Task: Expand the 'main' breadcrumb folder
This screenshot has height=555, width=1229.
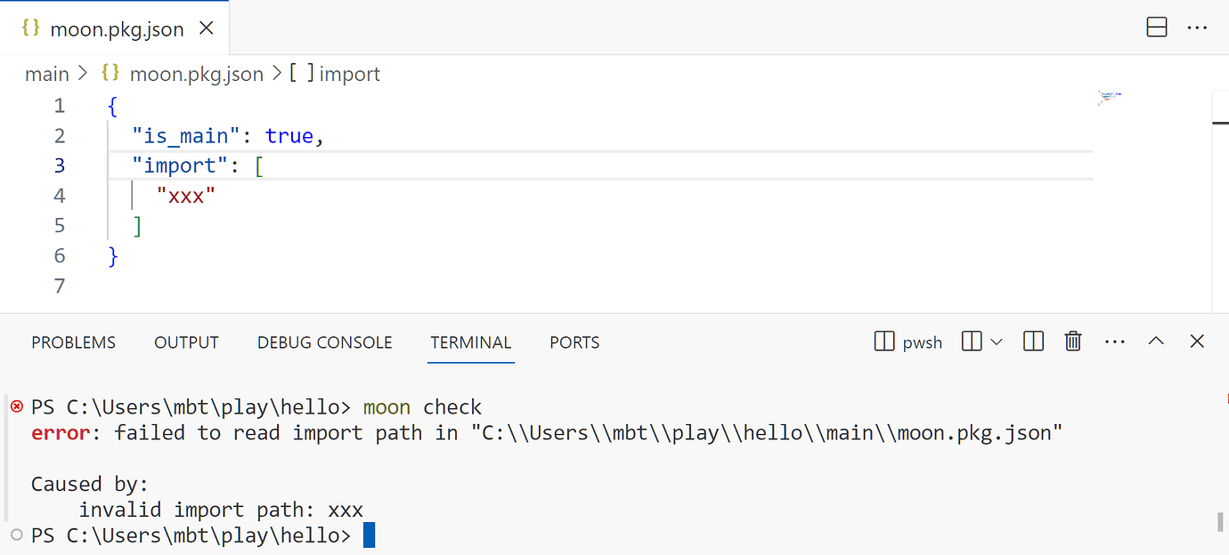Action: click(x=46, y=74)
